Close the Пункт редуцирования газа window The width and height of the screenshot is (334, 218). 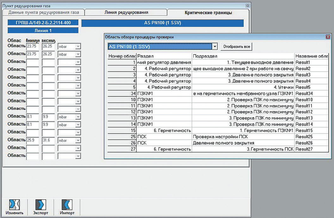(x=247, y=6)
